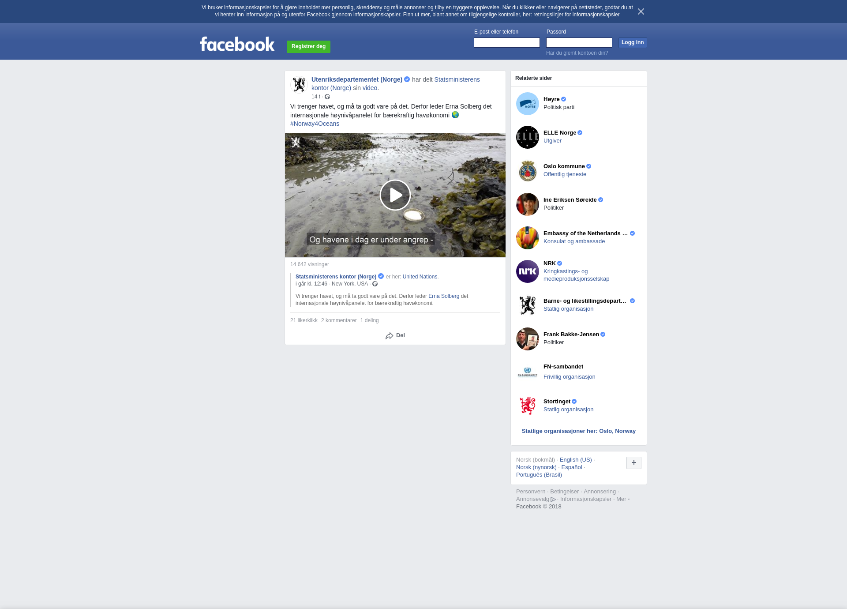Screen dimensions: 847x609
Task: Open the Facebook logo home link
Action: click(237, 44)
